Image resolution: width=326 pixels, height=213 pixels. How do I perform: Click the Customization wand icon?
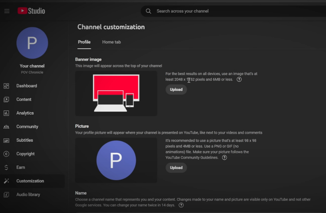6,181
